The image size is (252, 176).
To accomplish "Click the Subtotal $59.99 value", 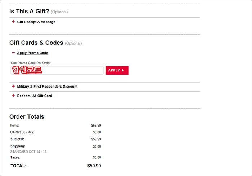I will click(x=96, y=139).
